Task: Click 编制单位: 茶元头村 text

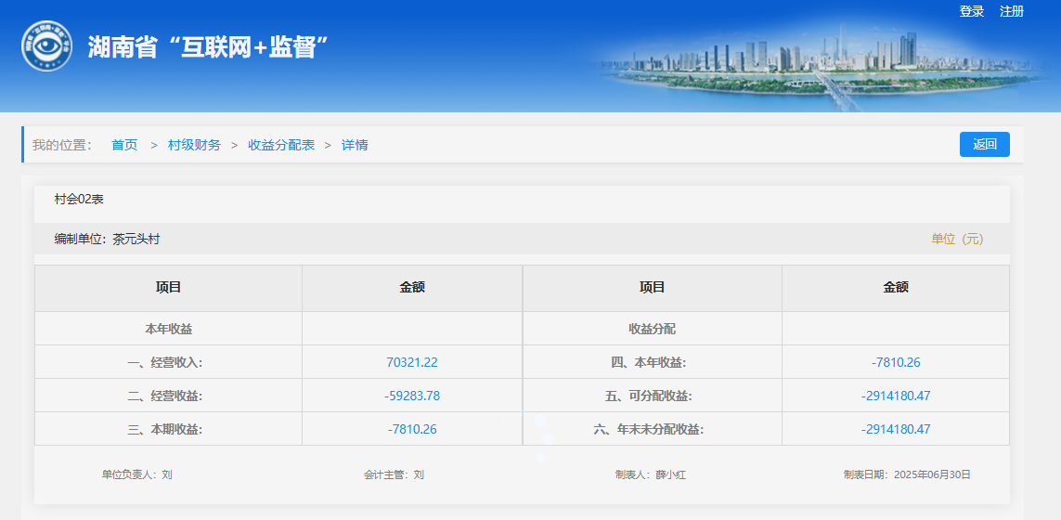Action: point(107,239)
